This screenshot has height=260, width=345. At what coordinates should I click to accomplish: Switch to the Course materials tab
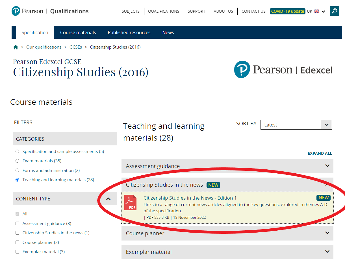point(78,32)
